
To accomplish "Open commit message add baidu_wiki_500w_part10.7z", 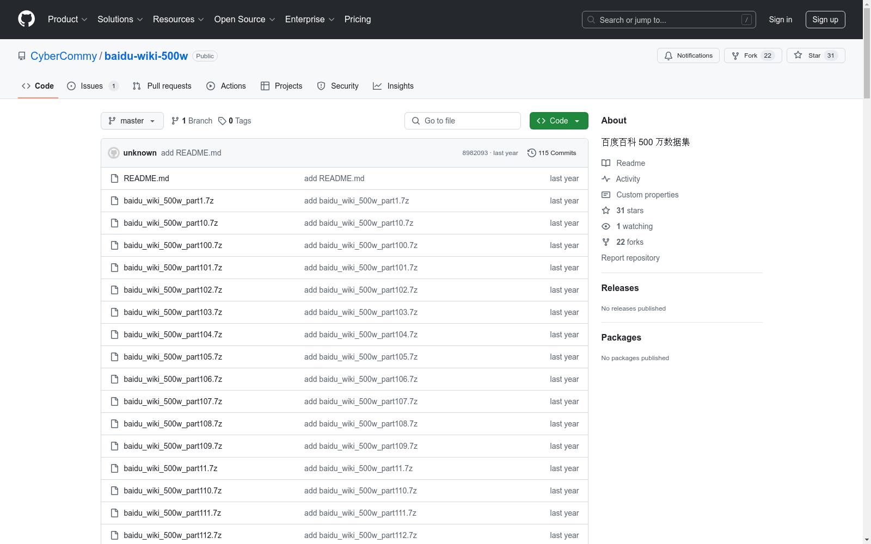I will pyautogui.click(x=359, y=223).
